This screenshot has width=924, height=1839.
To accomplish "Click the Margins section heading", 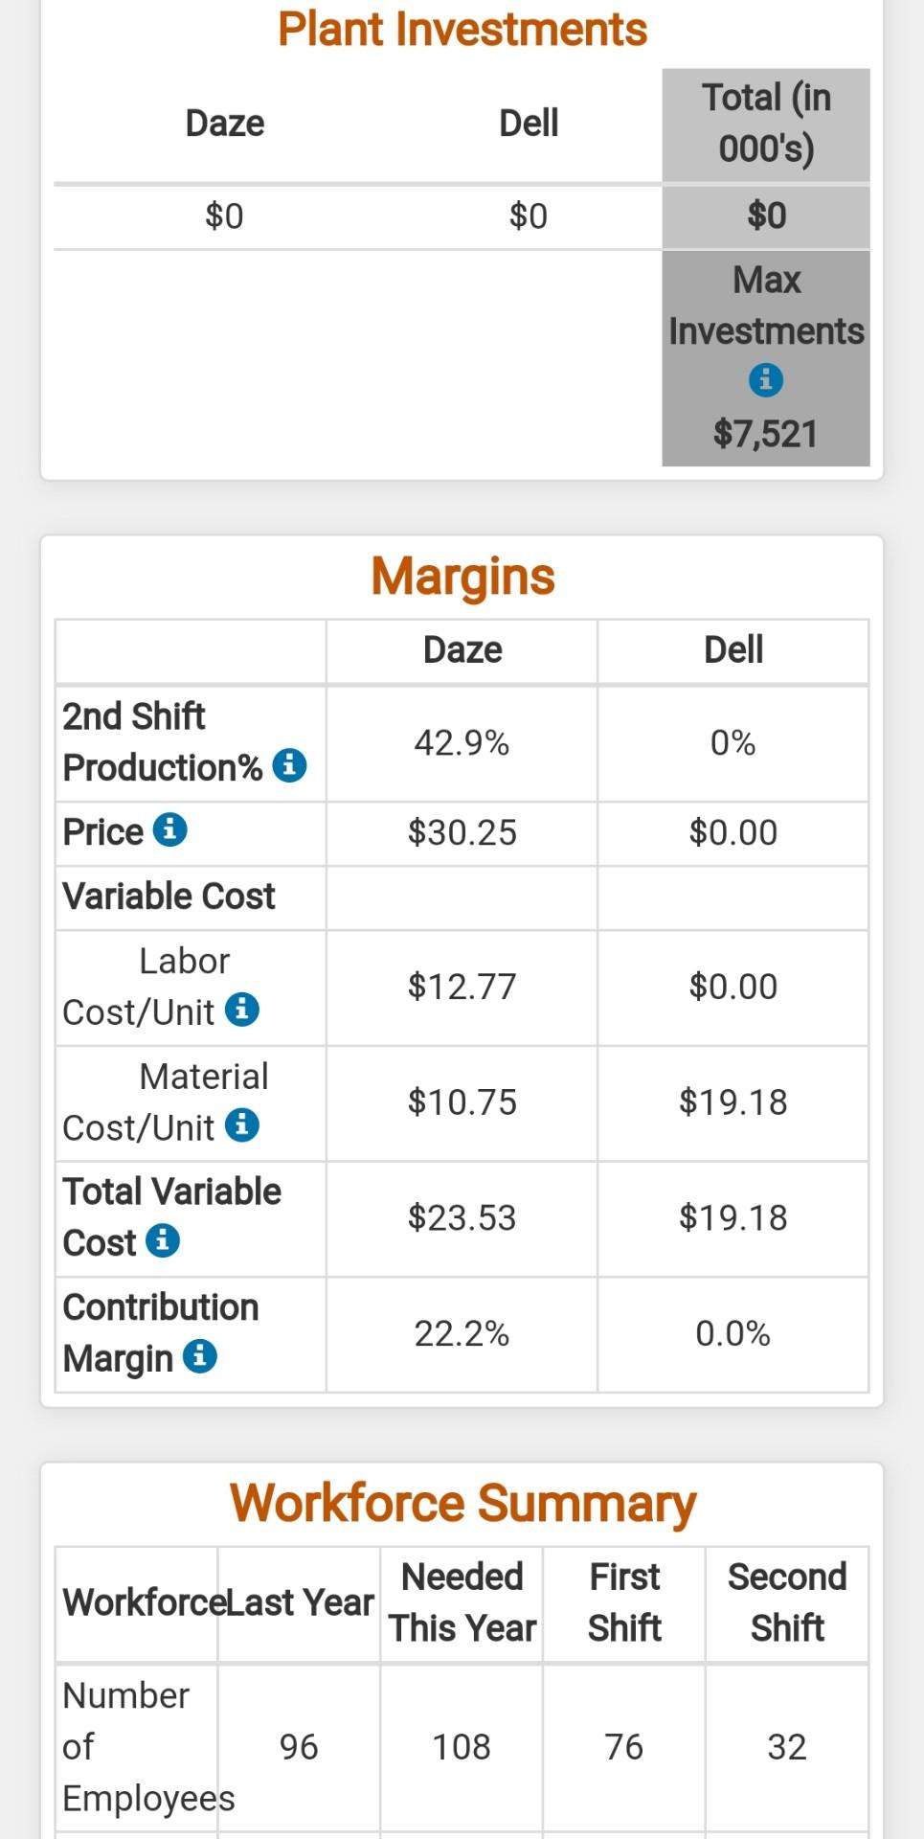I will 462,577.
